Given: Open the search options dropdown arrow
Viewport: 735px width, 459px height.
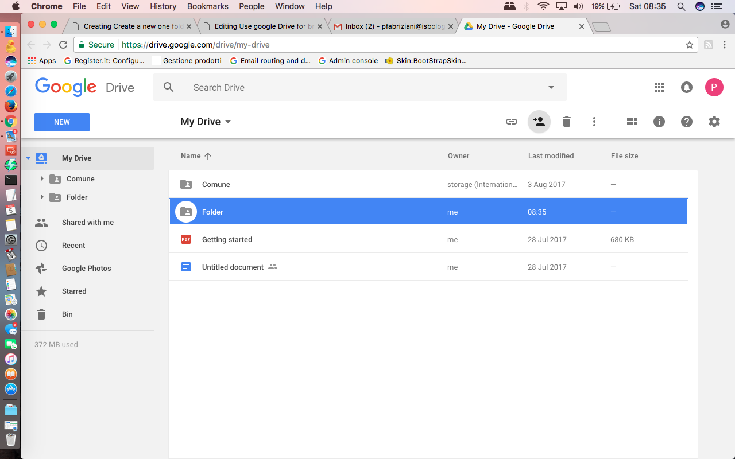Looking at the screenshot, I should 551,88.
